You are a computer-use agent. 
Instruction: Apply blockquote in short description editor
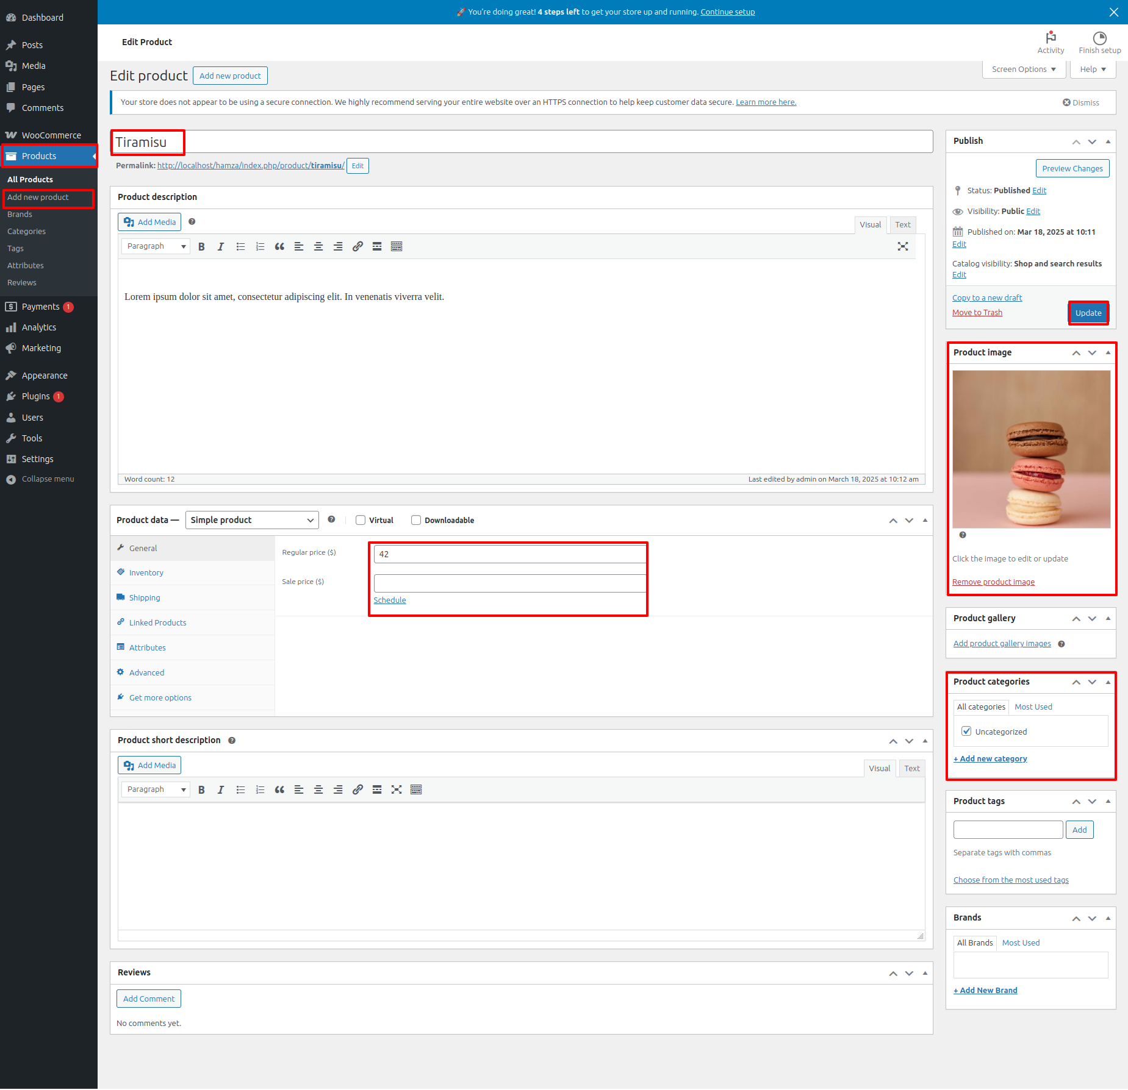(x=279, y=789)
